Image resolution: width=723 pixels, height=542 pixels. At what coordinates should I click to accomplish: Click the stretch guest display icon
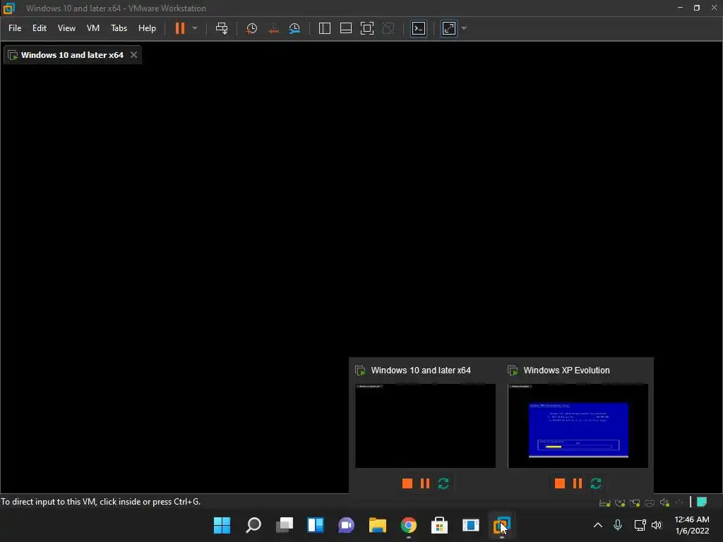click(x=449, y=28)
